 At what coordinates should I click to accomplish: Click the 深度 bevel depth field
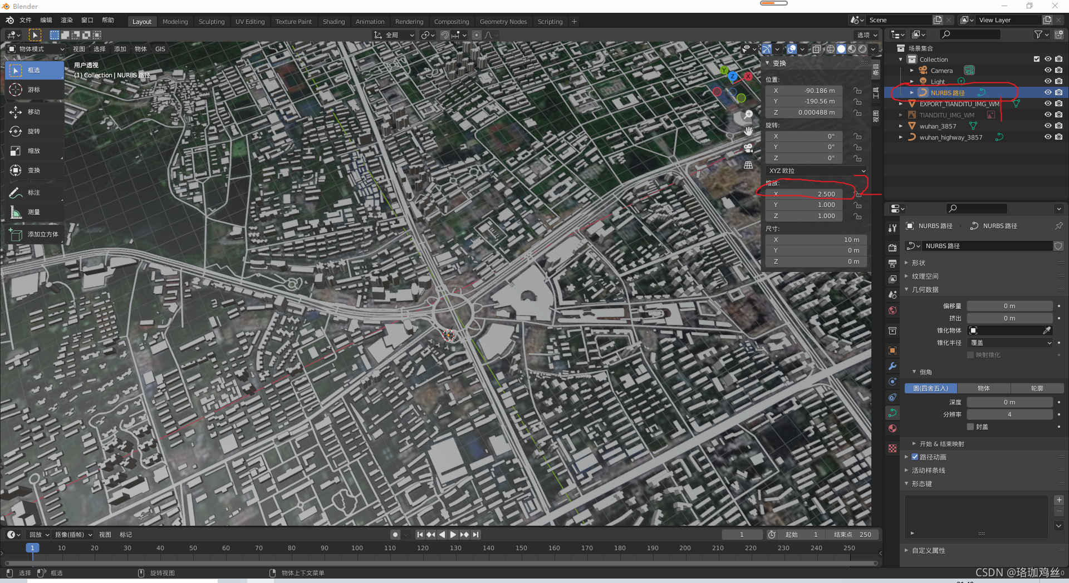pyautogui.click(x=1010, y=402)
